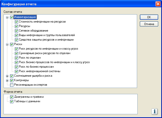Screen dimensions: 162x118
Task: Select the Риск по отделам label
Action: click(x=30, y=58)
